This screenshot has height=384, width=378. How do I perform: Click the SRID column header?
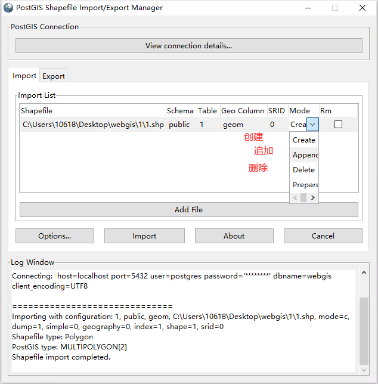(277, 111)
